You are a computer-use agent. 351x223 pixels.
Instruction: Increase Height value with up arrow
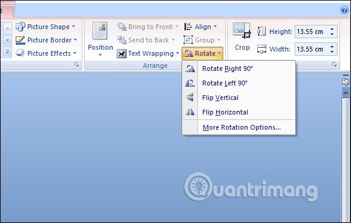(x=332, y=29)
